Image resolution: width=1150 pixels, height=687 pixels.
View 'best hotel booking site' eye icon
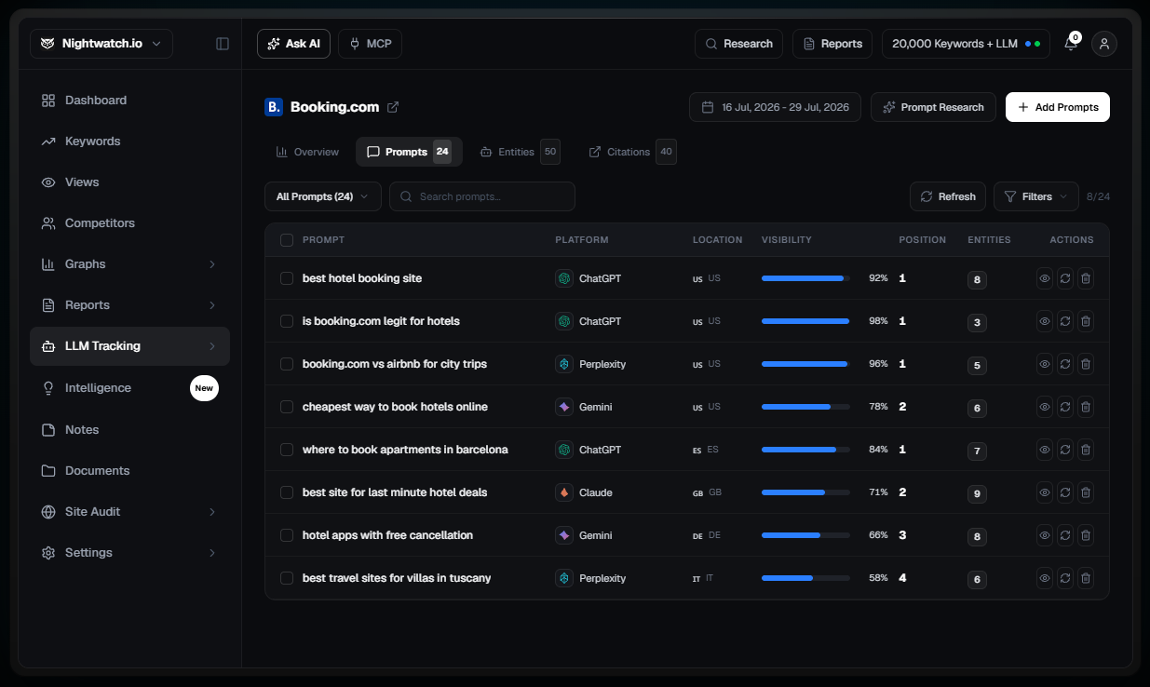(x=1045, y=278)
